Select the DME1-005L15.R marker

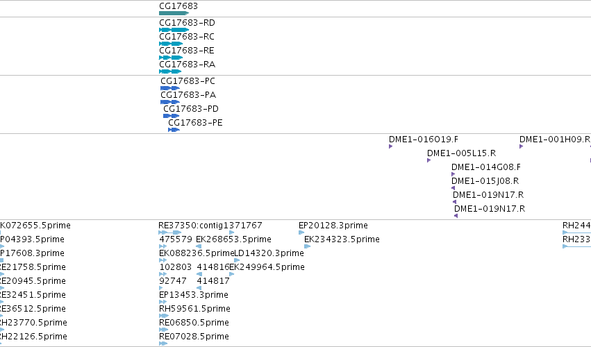pos(429,160)
